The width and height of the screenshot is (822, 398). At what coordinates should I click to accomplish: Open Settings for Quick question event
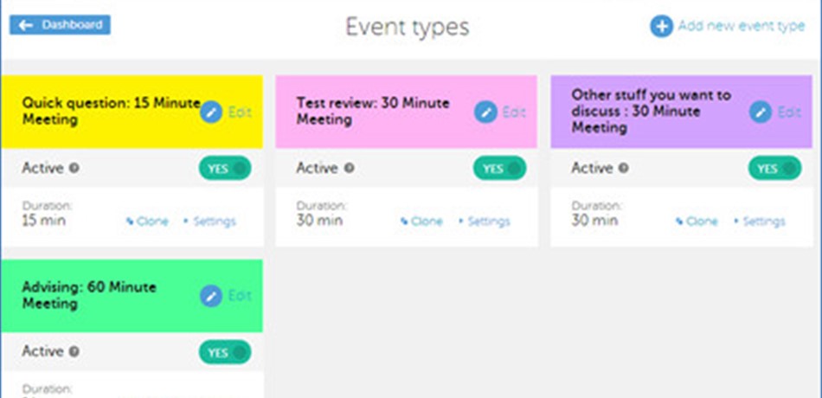[x=209, y=221]
